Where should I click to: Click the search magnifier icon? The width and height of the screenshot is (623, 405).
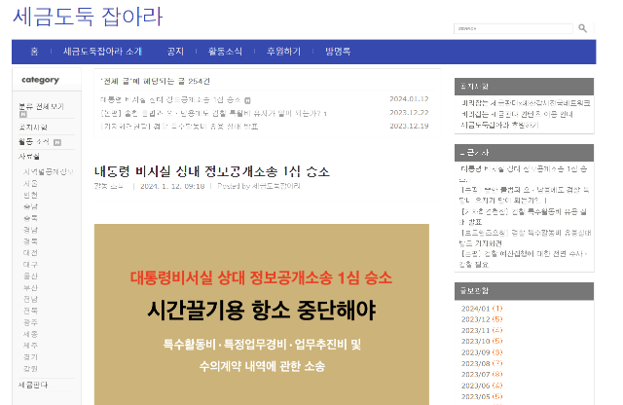(582, 28)
